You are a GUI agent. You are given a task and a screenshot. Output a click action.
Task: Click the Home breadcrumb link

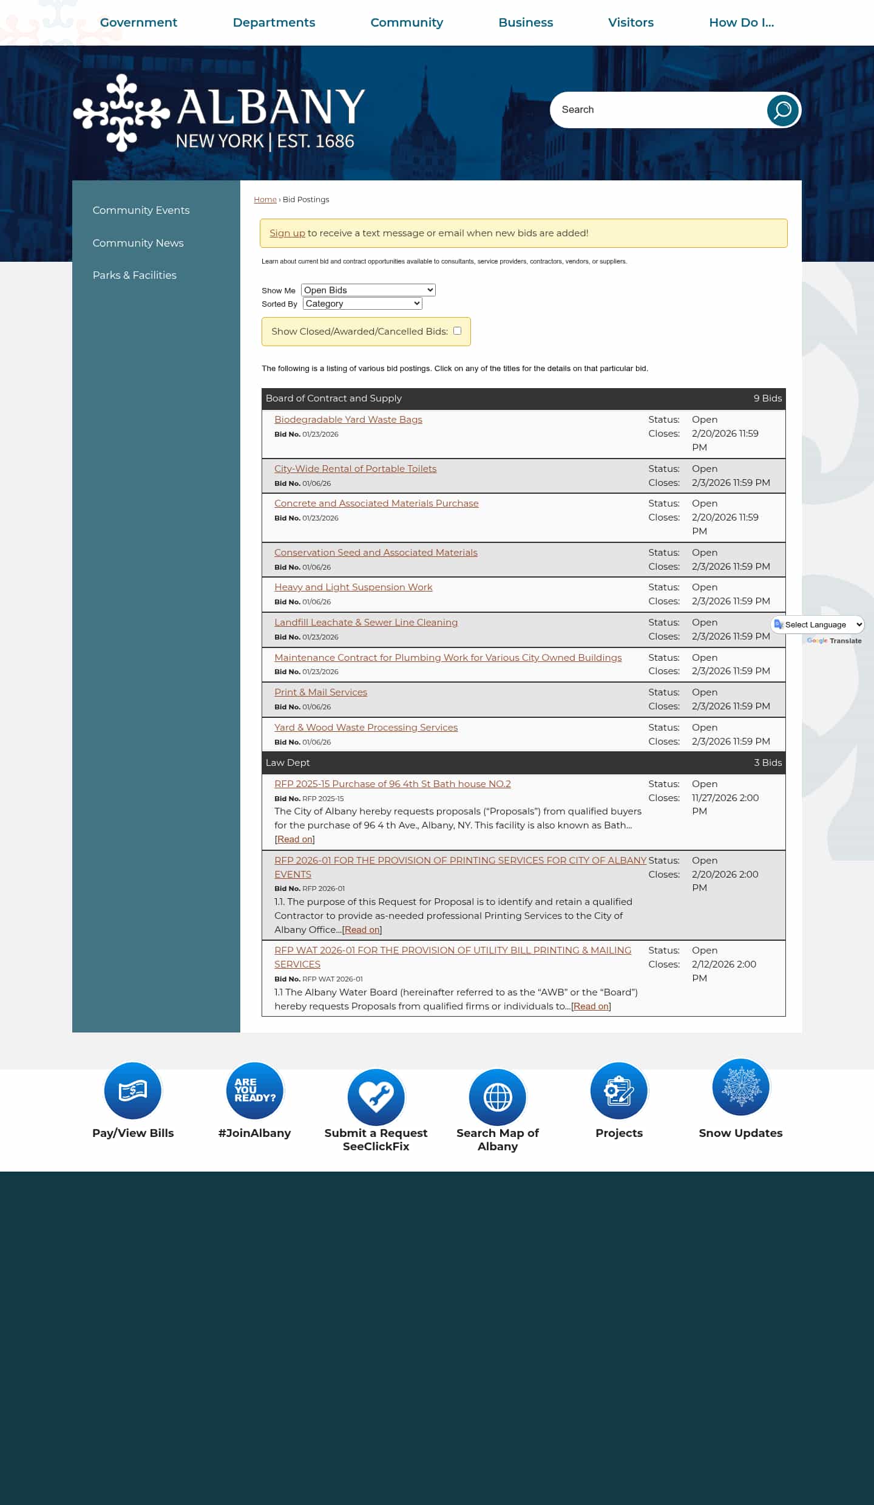[265, 200]
